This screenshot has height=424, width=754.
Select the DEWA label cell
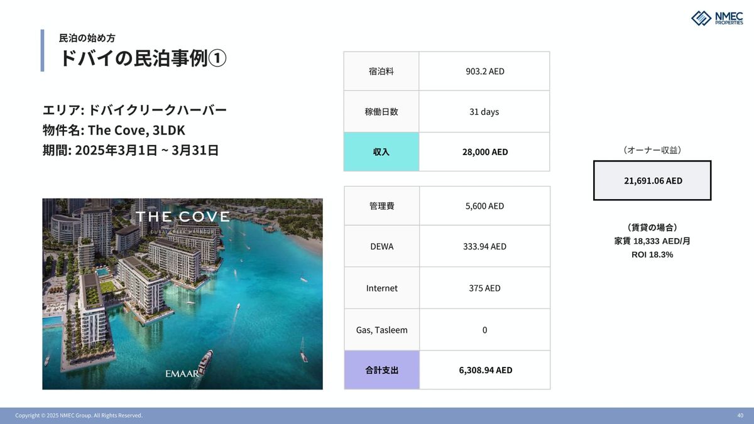(381, 246)
